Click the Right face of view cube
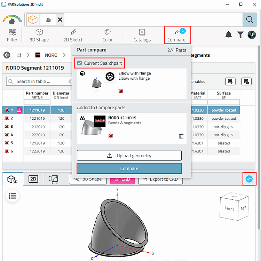 click(x=243, y=208)
